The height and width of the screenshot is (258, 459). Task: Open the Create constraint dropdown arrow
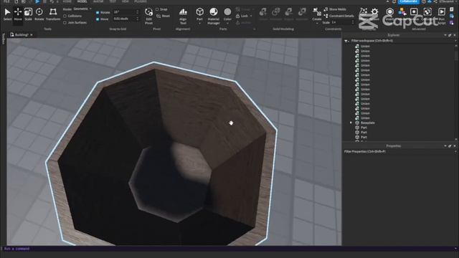click(x=317, y=23)
